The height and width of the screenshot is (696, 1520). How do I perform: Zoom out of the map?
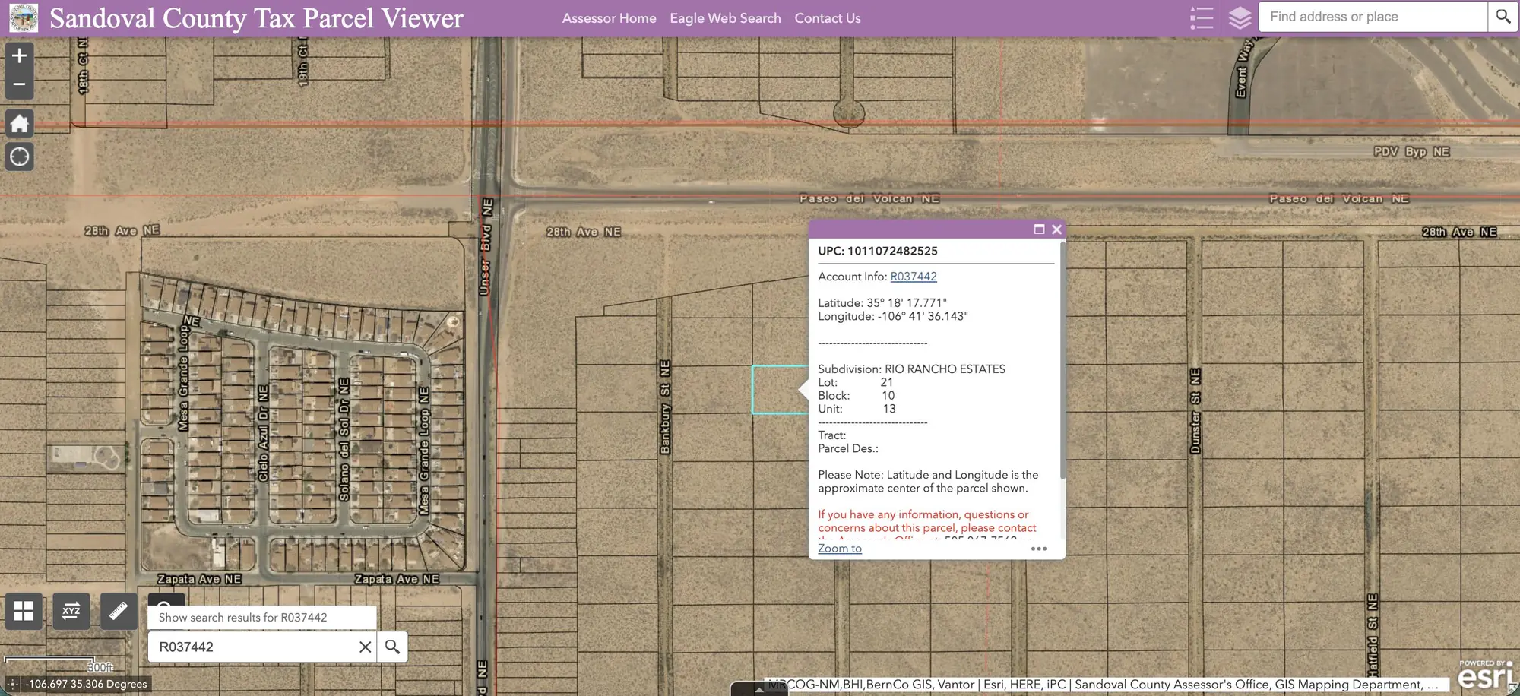pos(20,84)
